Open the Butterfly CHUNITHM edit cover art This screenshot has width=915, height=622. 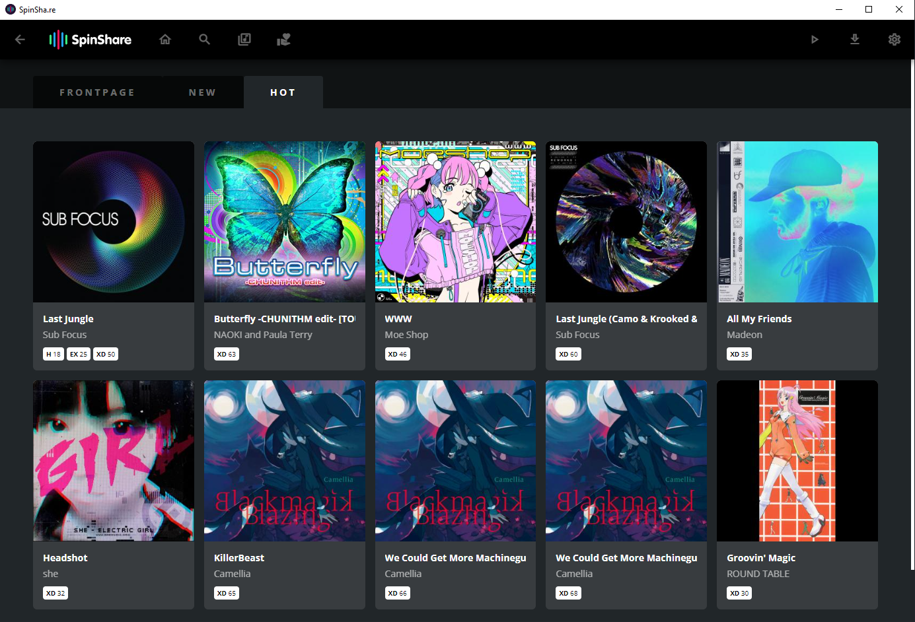point(285,222)
